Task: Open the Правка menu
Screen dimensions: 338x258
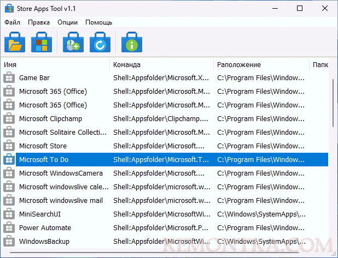Action: point(39,22)
